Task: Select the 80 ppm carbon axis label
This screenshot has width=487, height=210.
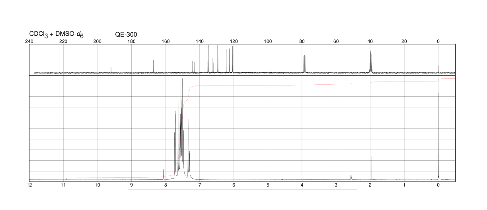Action: tap(302, 41)
